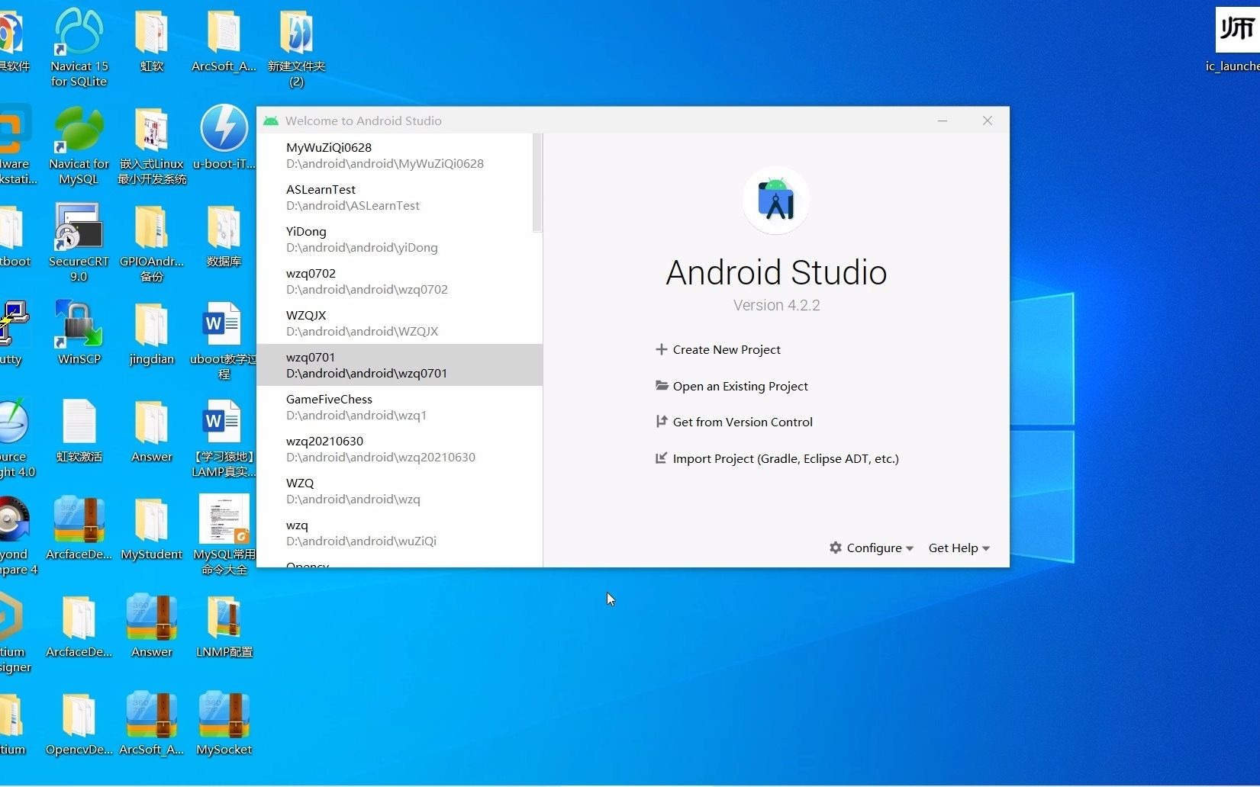This screenshot has height=787, width=1260.
Task: Open the LNMP配置 folder
Action: point(224,625)
